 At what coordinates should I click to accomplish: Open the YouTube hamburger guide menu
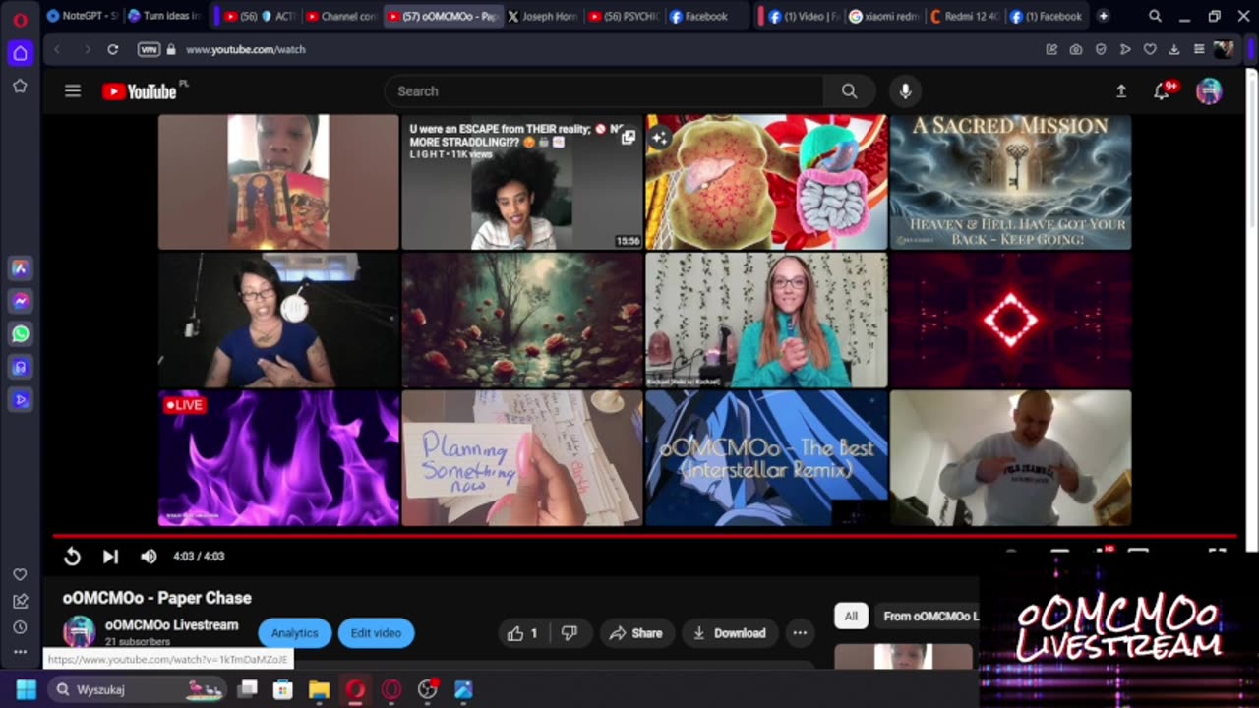pos(73,91)
